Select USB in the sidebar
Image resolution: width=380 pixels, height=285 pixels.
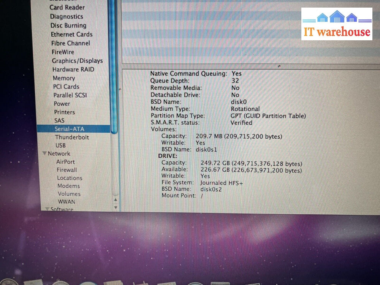[60, 145]
